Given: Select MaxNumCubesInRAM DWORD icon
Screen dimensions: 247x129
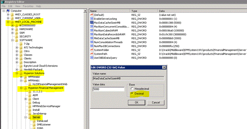Looking at the screenshot, I should pyautogui.click(x=92, y=30).
